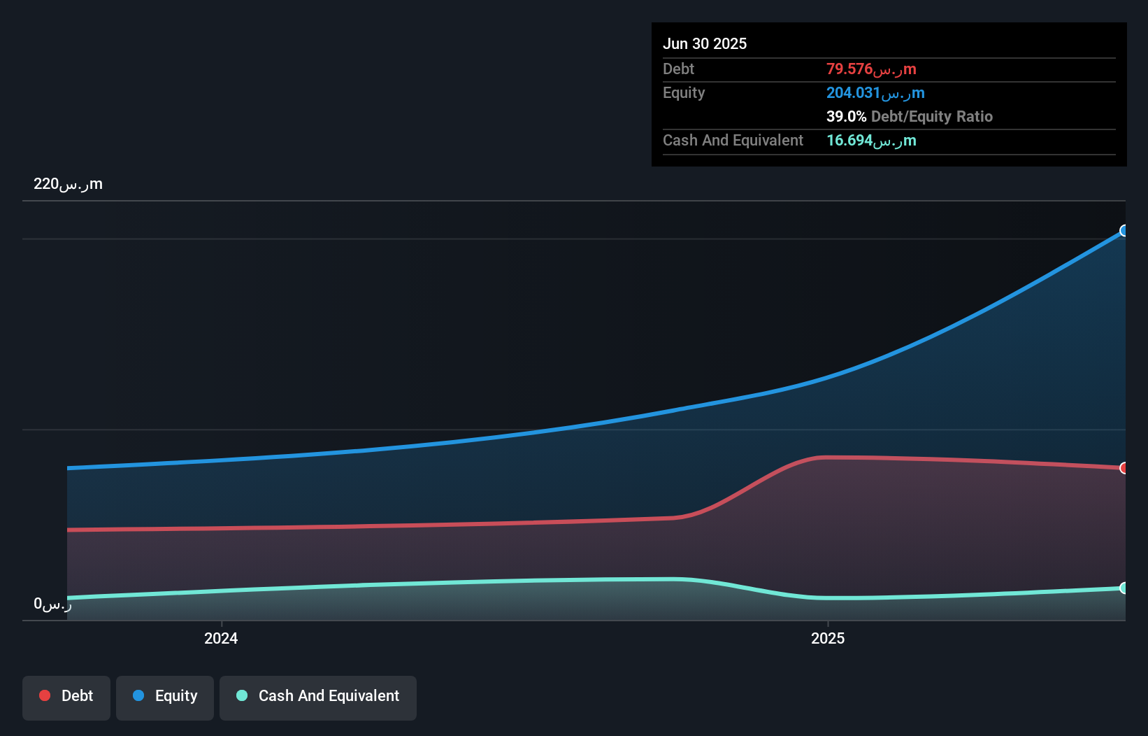
Task: Click the 0 y-axis baseline label
Action: (x=52, y=604)
